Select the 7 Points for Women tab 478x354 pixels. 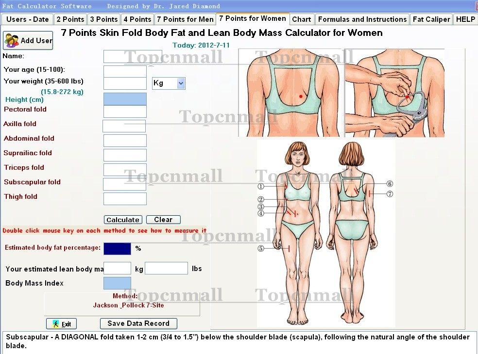coord(253,18)
